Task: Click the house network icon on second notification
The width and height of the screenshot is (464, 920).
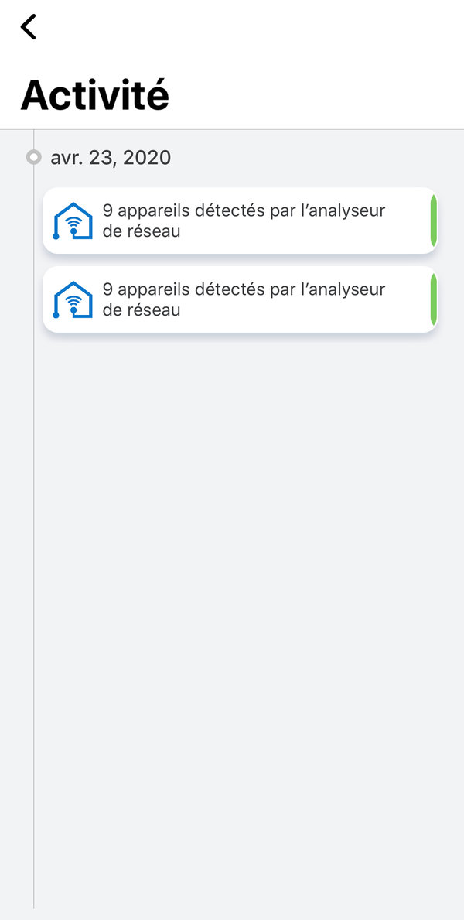Action: (x=73, y=300)
